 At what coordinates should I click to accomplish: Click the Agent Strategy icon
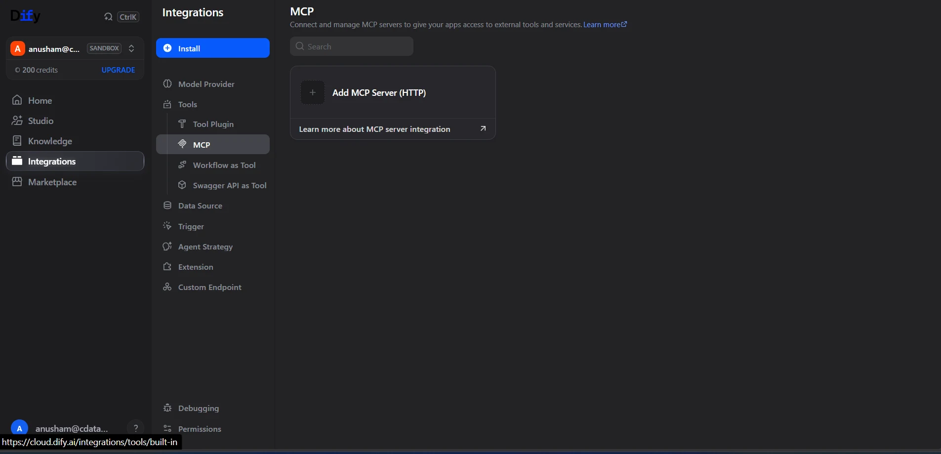click(x=167, y=246)
